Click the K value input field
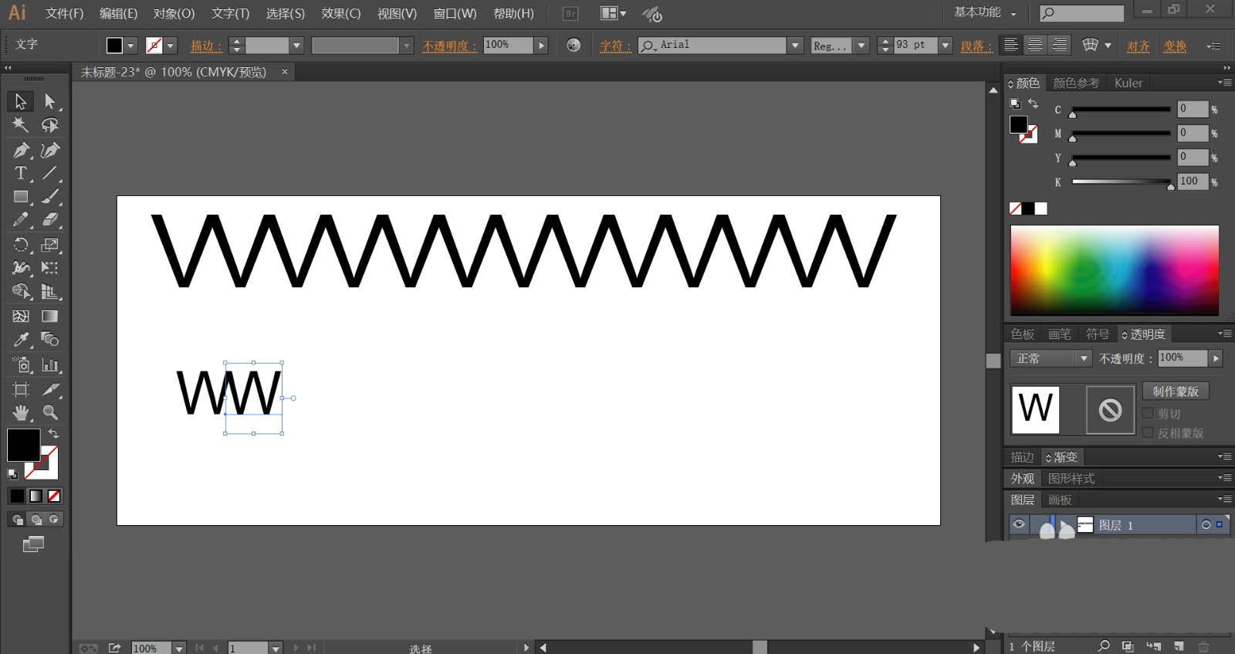 pos(1192,181)
